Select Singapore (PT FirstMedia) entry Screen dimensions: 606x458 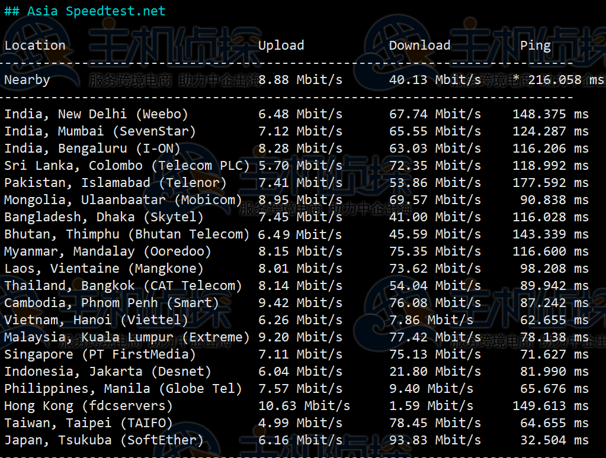tap(100, 354)
